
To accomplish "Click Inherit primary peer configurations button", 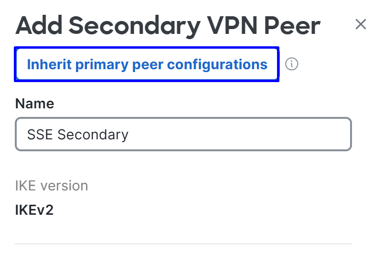I will pos(147,64).
